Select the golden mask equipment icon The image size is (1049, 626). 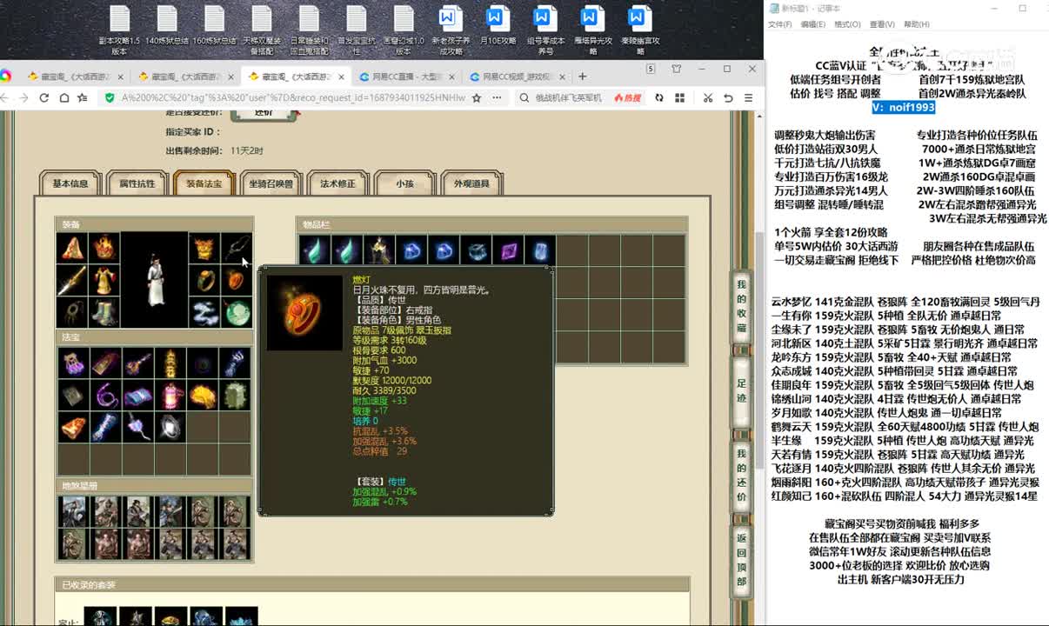click(204, 248)
